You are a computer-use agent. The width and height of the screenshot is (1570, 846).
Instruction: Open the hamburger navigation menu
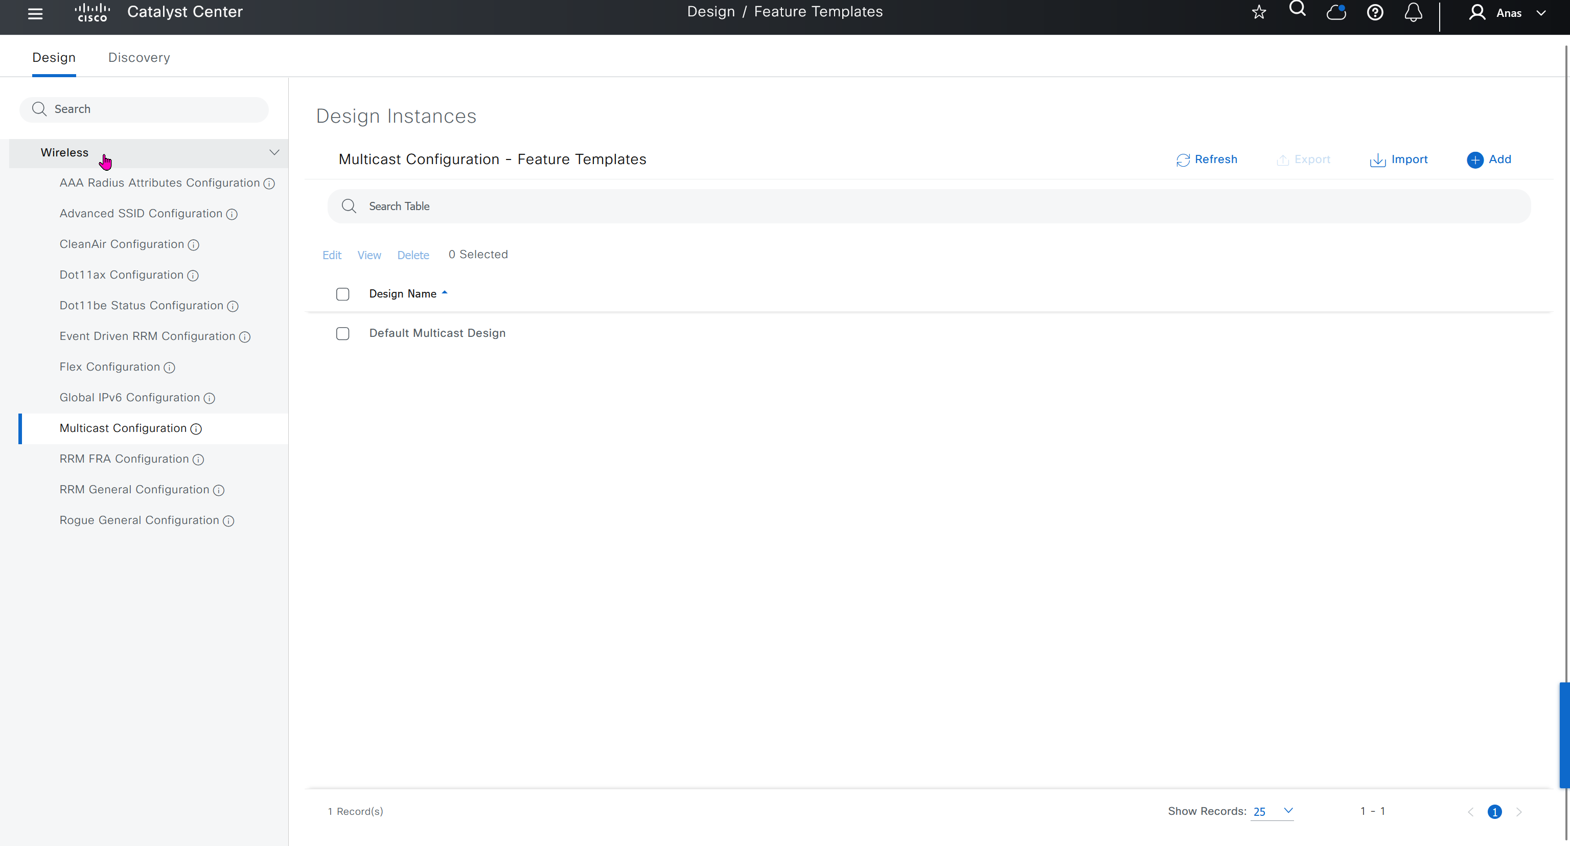[x=35, y=13]
